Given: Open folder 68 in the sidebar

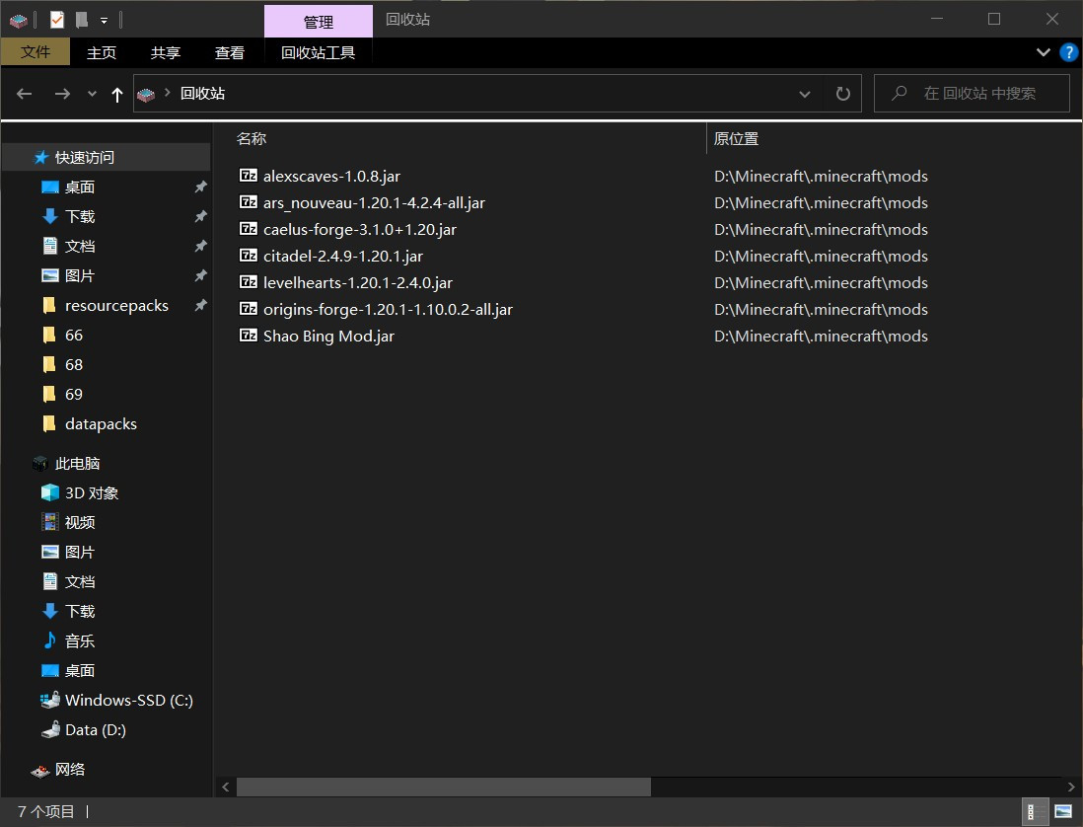Looking at the screenshot, I should tap(74, 365).
